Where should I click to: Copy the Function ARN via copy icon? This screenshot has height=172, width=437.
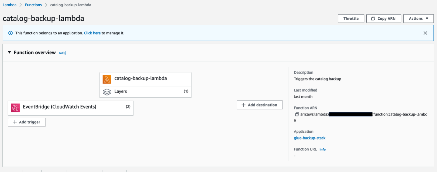coord(297,114)
